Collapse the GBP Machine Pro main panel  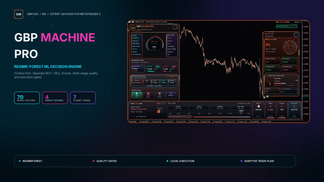[175, 27]
